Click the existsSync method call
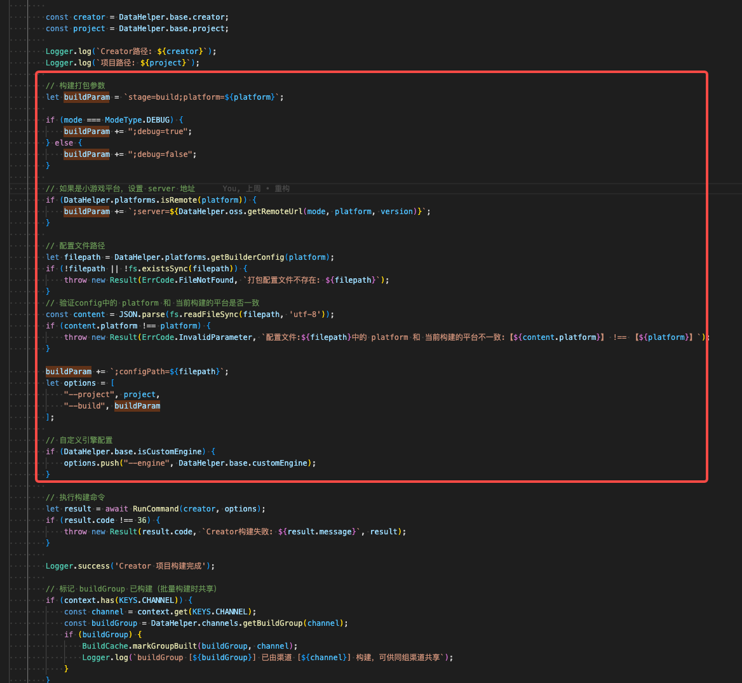The height and width of the screenshot is (683, 742). click(163, 269)
